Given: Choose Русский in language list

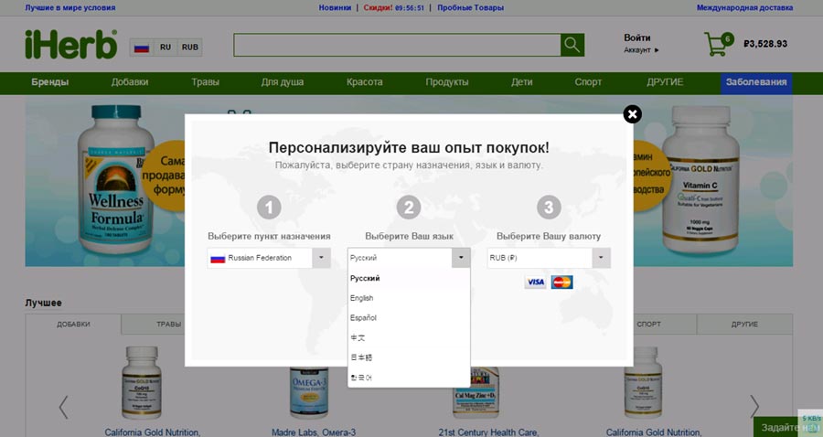Looking at the screenshot, I should pos(409,278).
